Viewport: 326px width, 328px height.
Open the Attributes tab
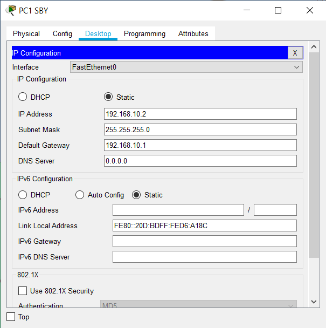pyautogui.click(x=193, y=33)
